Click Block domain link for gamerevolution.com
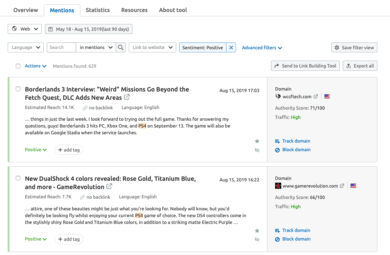Screen dimensions: 390x255 coord(296,239)
